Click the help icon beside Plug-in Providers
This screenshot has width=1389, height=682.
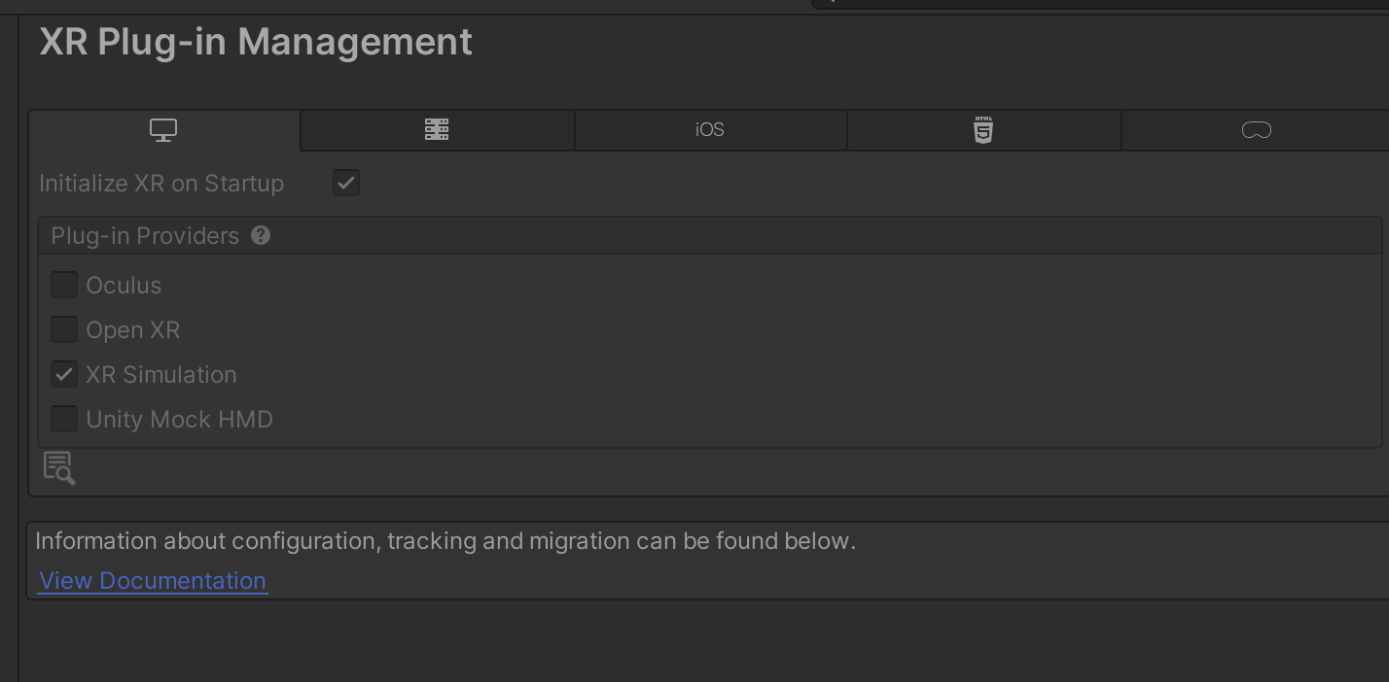click(x=261, y=235)
